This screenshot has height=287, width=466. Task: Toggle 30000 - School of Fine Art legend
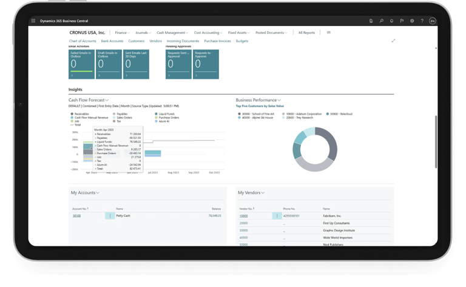(256, 114)
